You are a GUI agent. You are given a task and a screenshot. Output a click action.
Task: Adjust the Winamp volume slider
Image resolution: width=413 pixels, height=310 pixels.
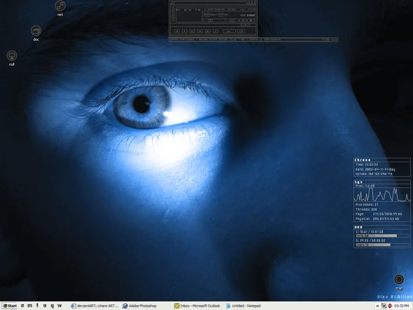pos(214,21)
